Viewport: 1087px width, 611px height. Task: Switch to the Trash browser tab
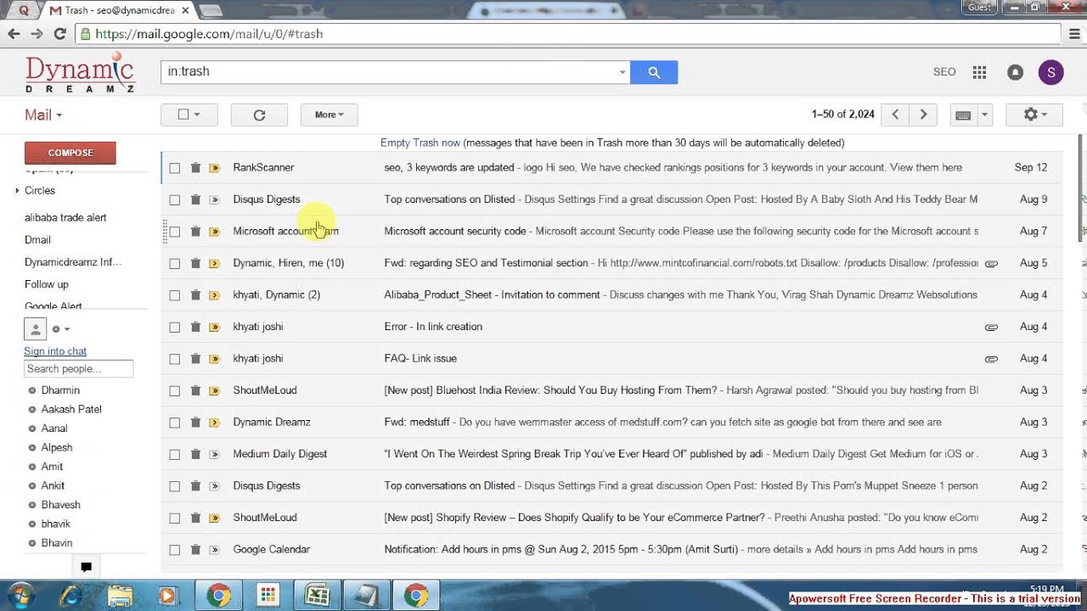tap(118, 10)
